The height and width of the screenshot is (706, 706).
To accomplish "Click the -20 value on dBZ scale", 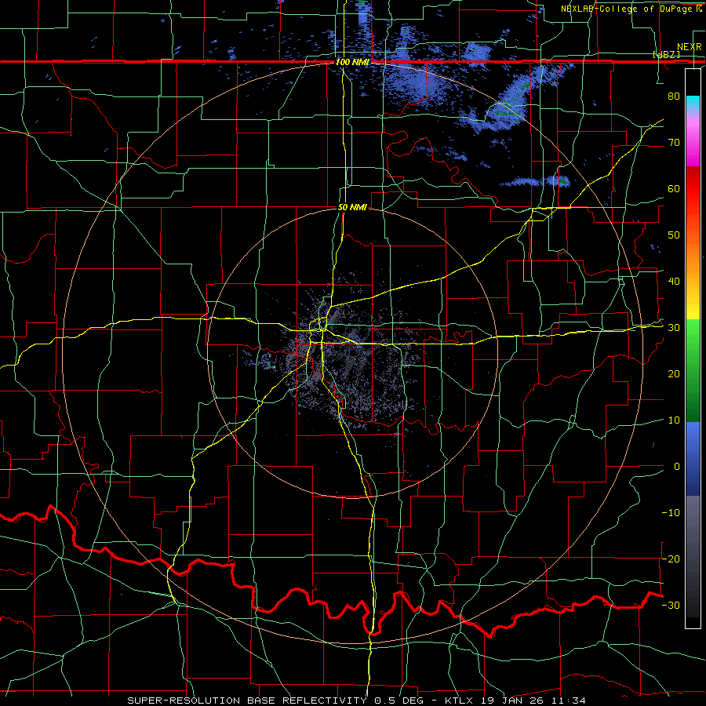I will [671, 559].
